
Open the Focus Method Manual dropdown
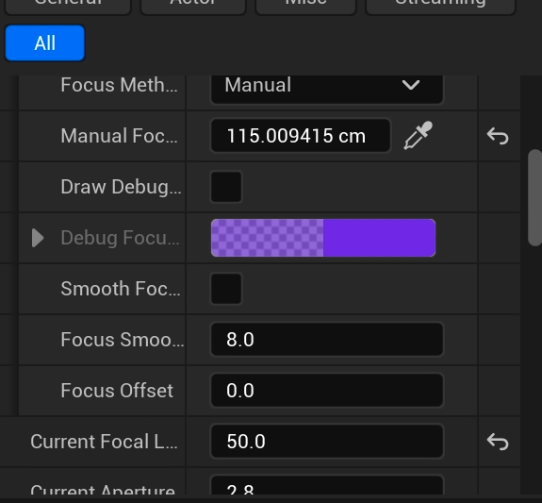point(327,87)
